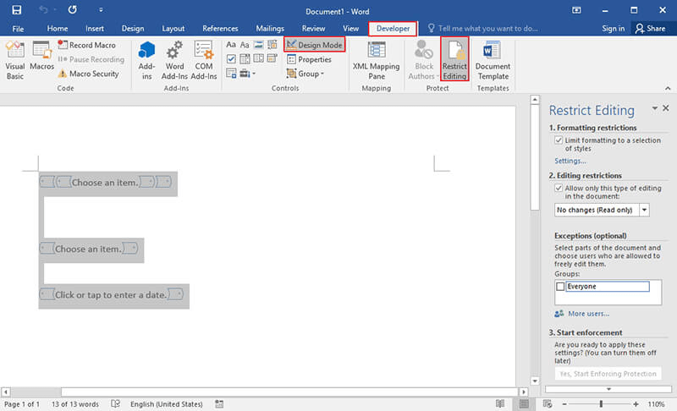Open control Properties
Viewport: 677px width, 411px height.
[x=309, y=59]
